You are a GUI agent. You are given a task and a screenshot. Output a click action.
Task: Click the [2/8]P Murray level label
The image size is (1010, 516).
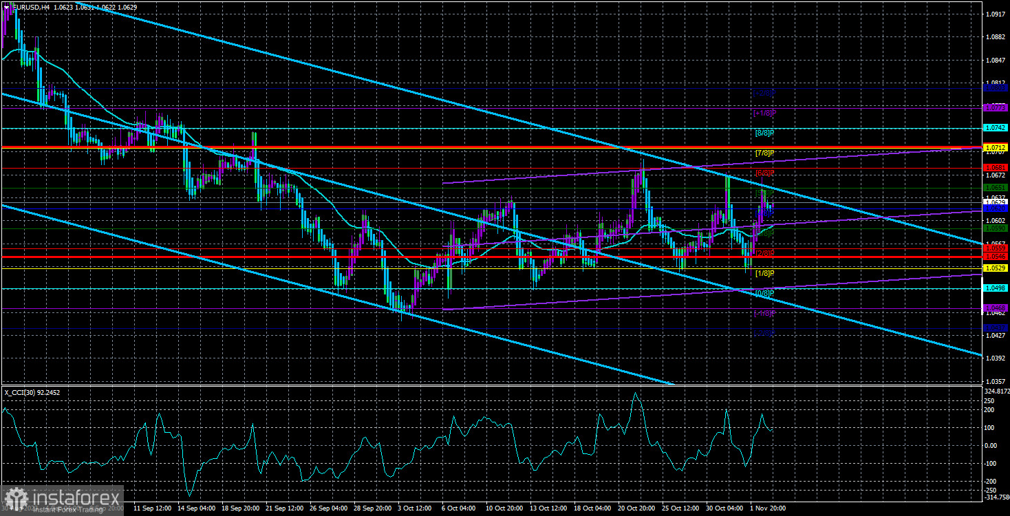click(x=764, y=253)
